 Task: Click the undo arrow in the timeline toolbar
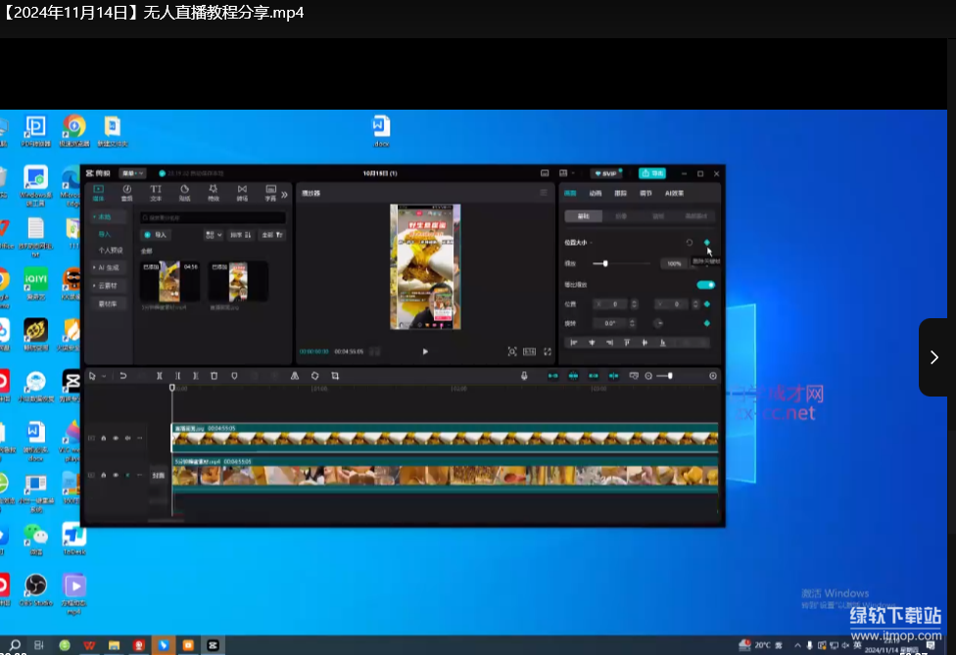[x=123, y=376]
